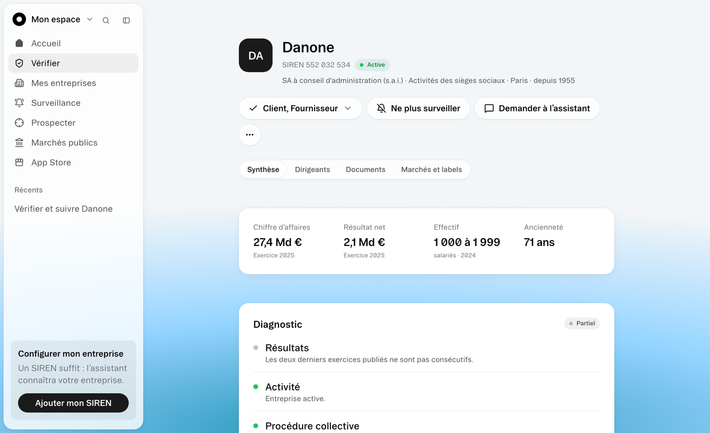
Task: Collapse sidebar with panel icon
Action: [126, 20]
